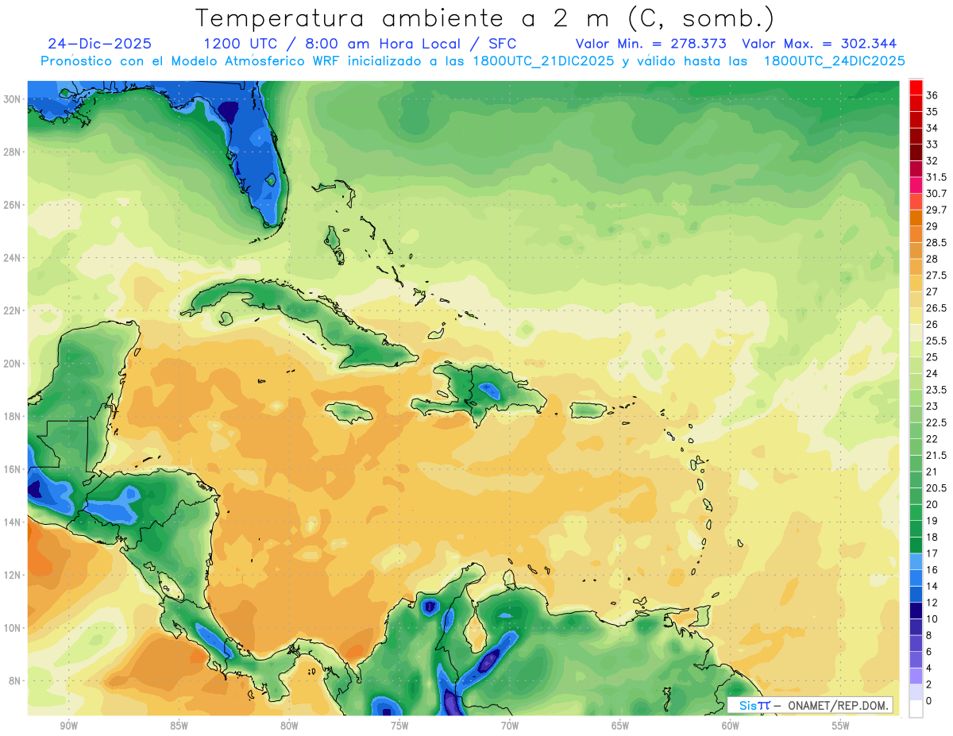Click the valid-until time "1800UTC_24DIC2025"
This screenshot has width=953, height=736.
(834, 61)
